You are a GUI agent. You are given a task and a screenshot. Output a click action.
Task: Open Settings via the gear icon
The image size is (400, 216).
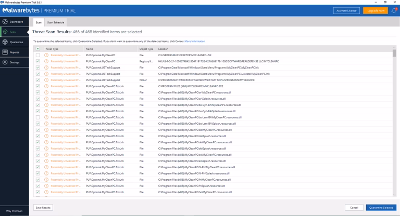point(5,62)
